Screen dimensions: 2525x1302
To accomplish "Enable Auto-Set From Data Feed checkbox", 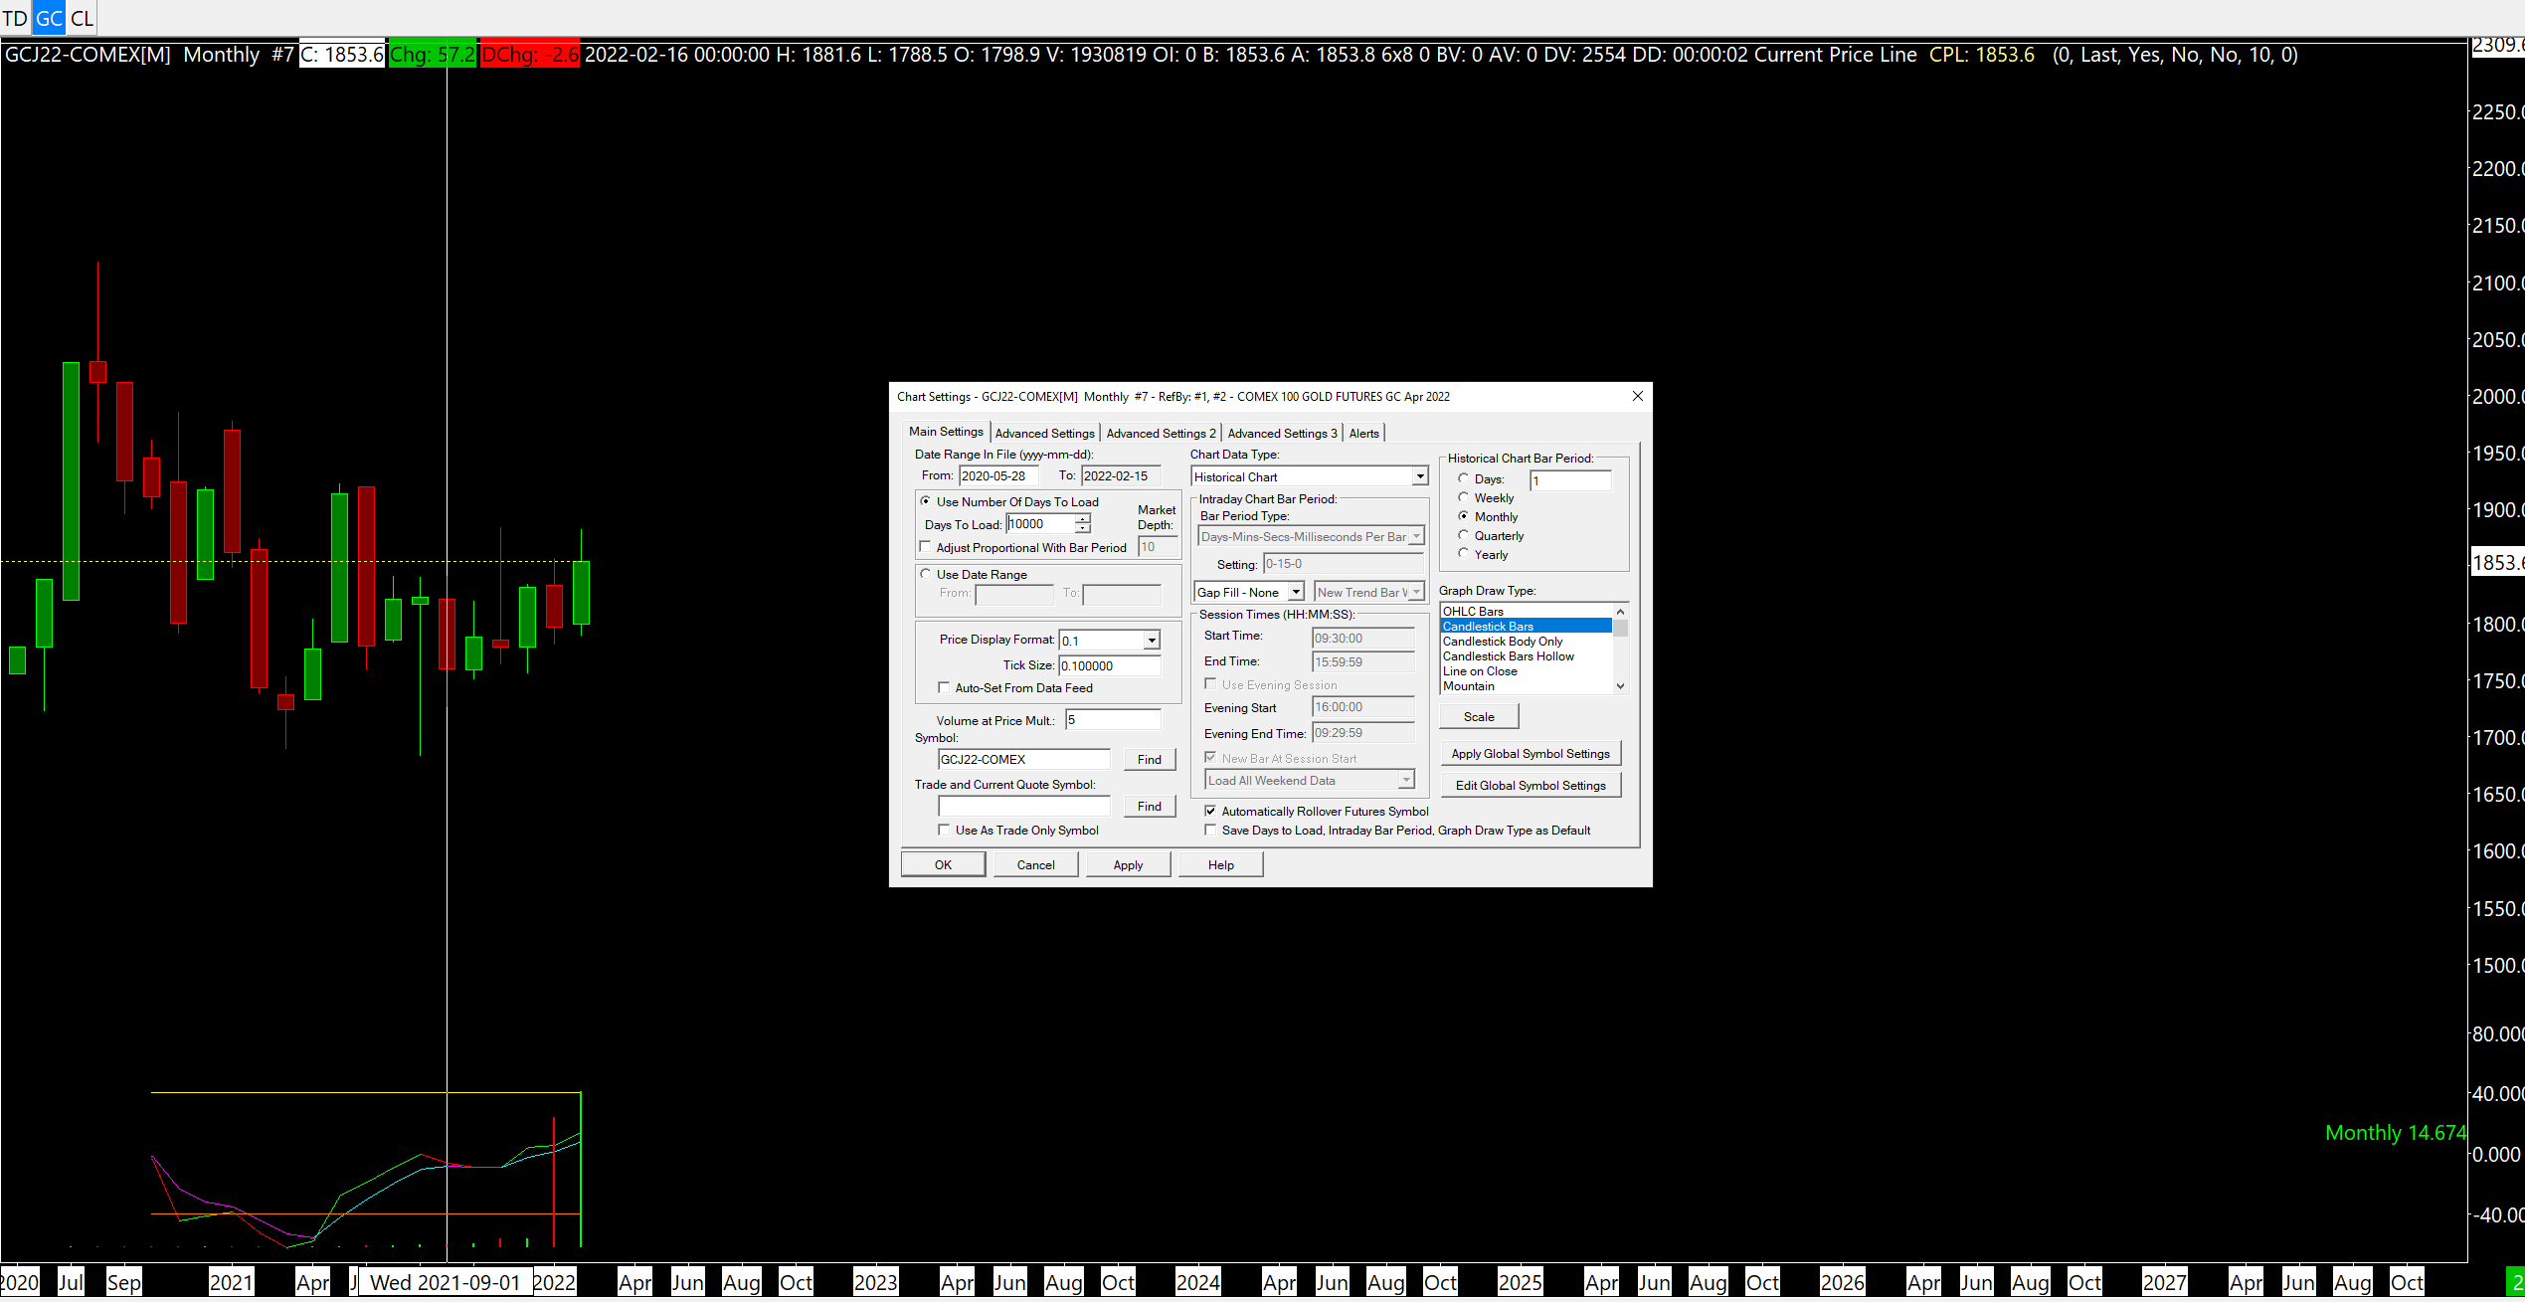I will pos(944,687).
